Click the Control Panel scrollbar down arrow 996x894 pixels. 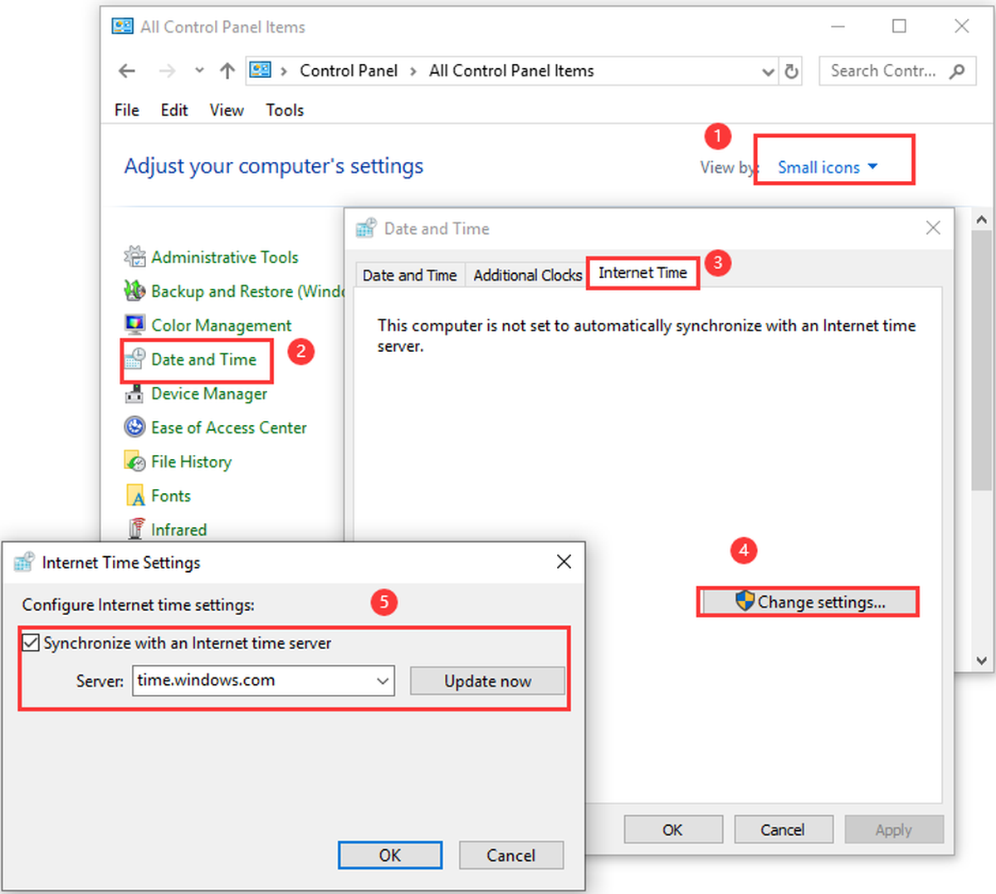point(982,661)
